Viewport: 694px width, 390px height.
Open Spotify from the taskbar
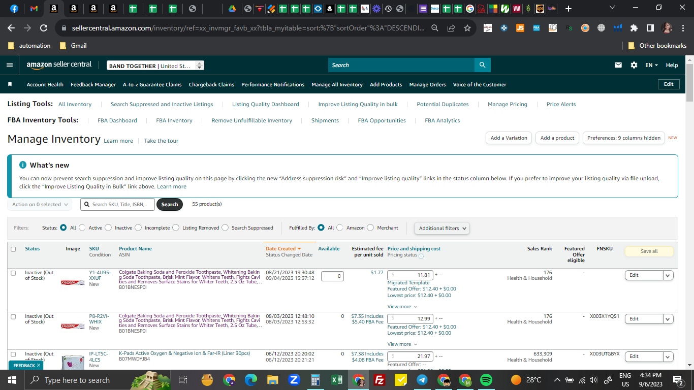(x=486, y=380)
